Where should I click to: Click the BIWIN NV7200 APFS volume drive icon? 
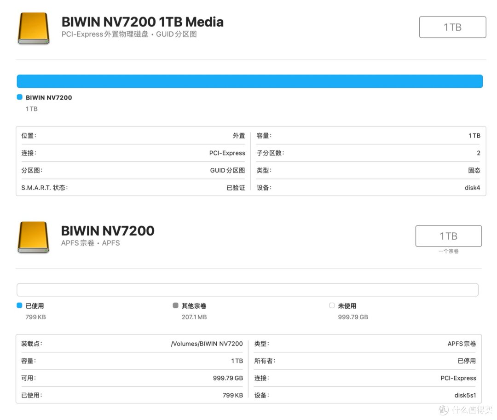click(x=34, y=237)
